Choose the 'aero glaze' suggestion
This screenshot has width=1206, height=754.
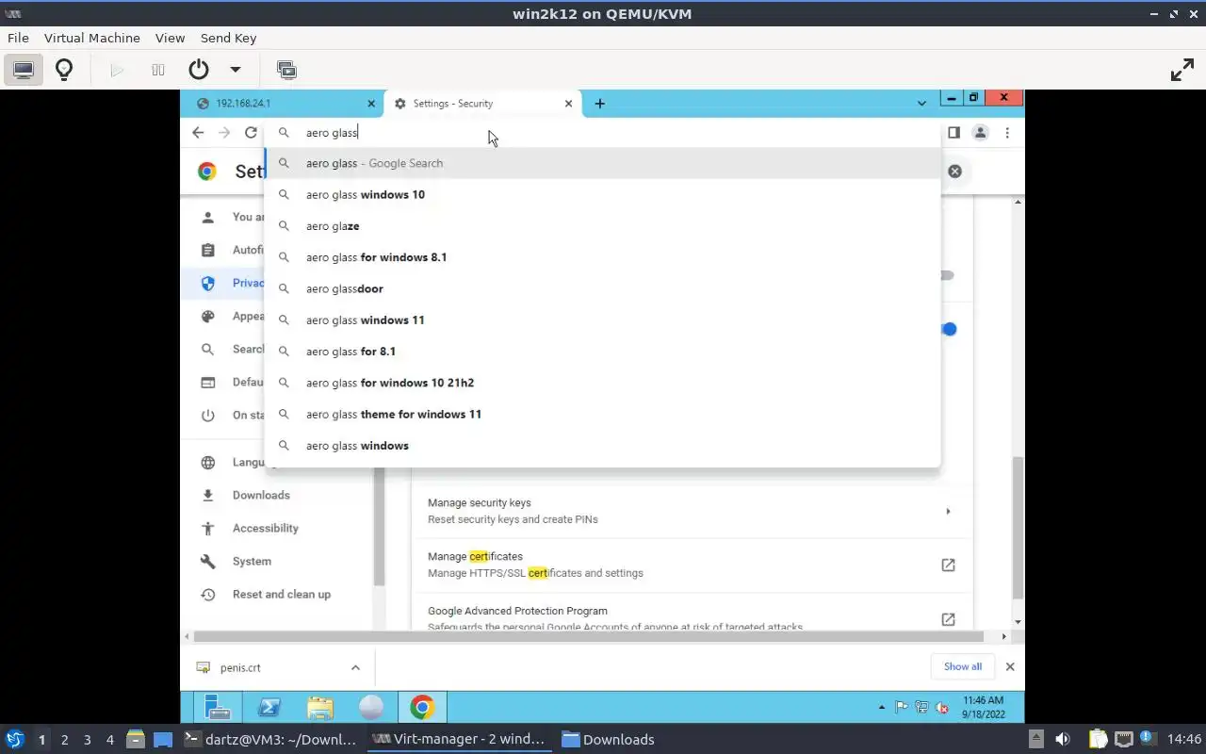[603, 226]
